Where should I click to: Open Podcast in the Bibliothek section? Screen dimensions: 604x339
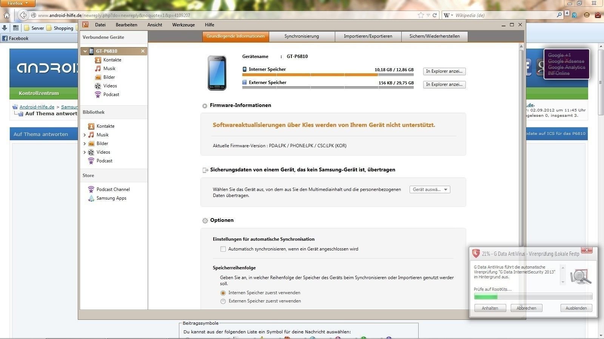point(104,161)
